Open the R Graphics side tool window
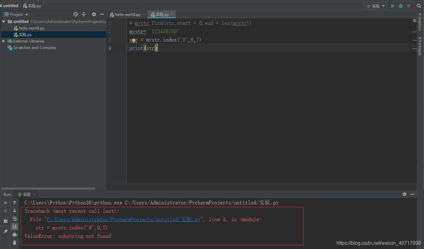 (x=420, y=22)
